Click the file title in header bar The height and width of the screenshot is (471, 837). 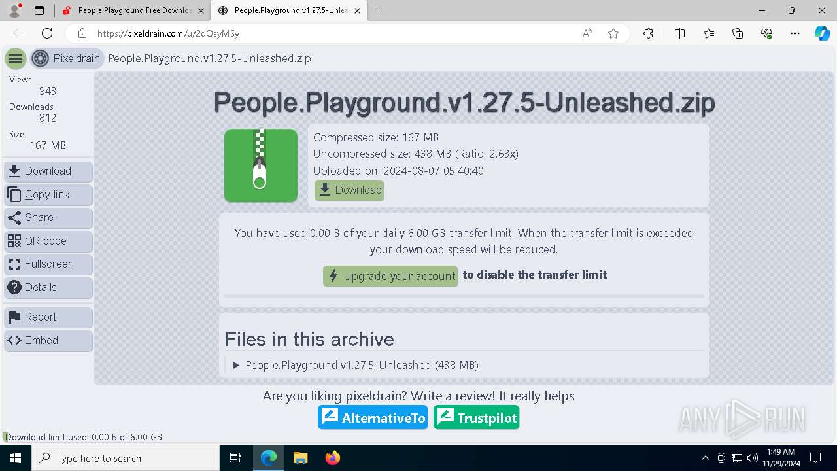pos(209,58)
